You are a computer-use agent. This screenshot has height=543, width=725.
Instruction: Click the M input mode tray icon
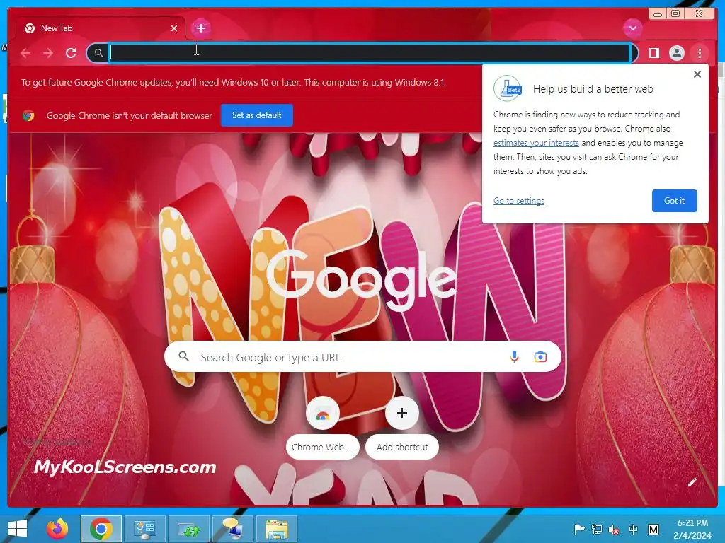coord(653,529)
